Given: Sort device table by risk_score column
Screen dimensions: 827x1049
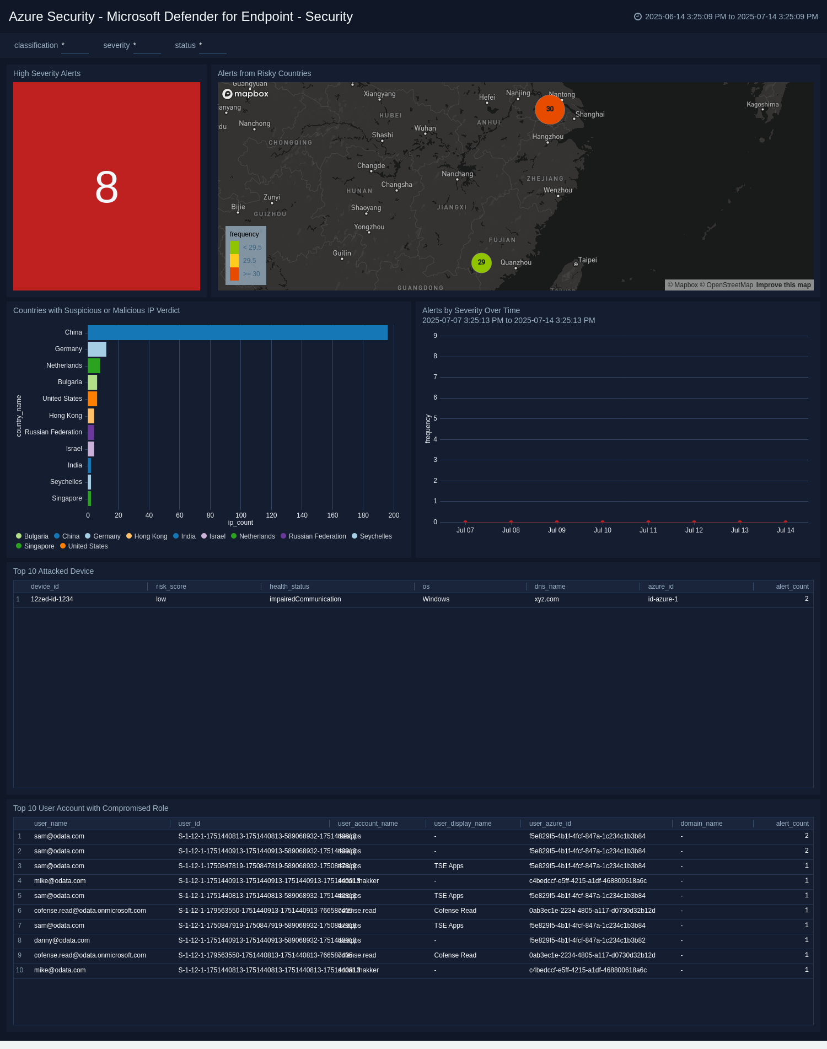Looking at the screenshot, I should pos(171,587).
